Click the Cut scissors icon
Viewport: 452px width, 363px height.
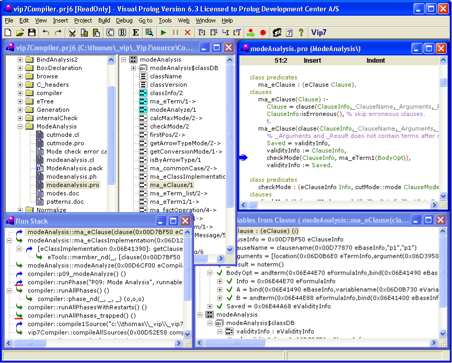tap(72, 32)
